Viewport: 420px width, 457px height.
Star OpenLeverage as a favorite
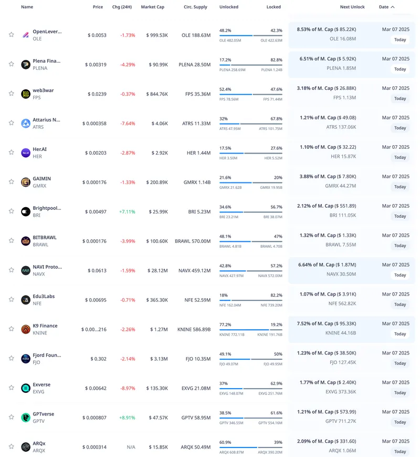11,35
